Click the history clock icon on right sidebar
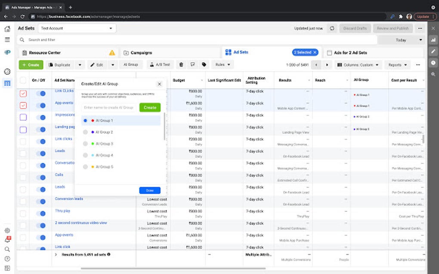 coord(433,63)
